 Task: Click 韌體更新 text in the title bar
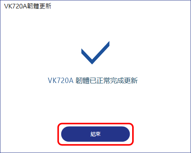pyautogui.click(x=39, y=6)
